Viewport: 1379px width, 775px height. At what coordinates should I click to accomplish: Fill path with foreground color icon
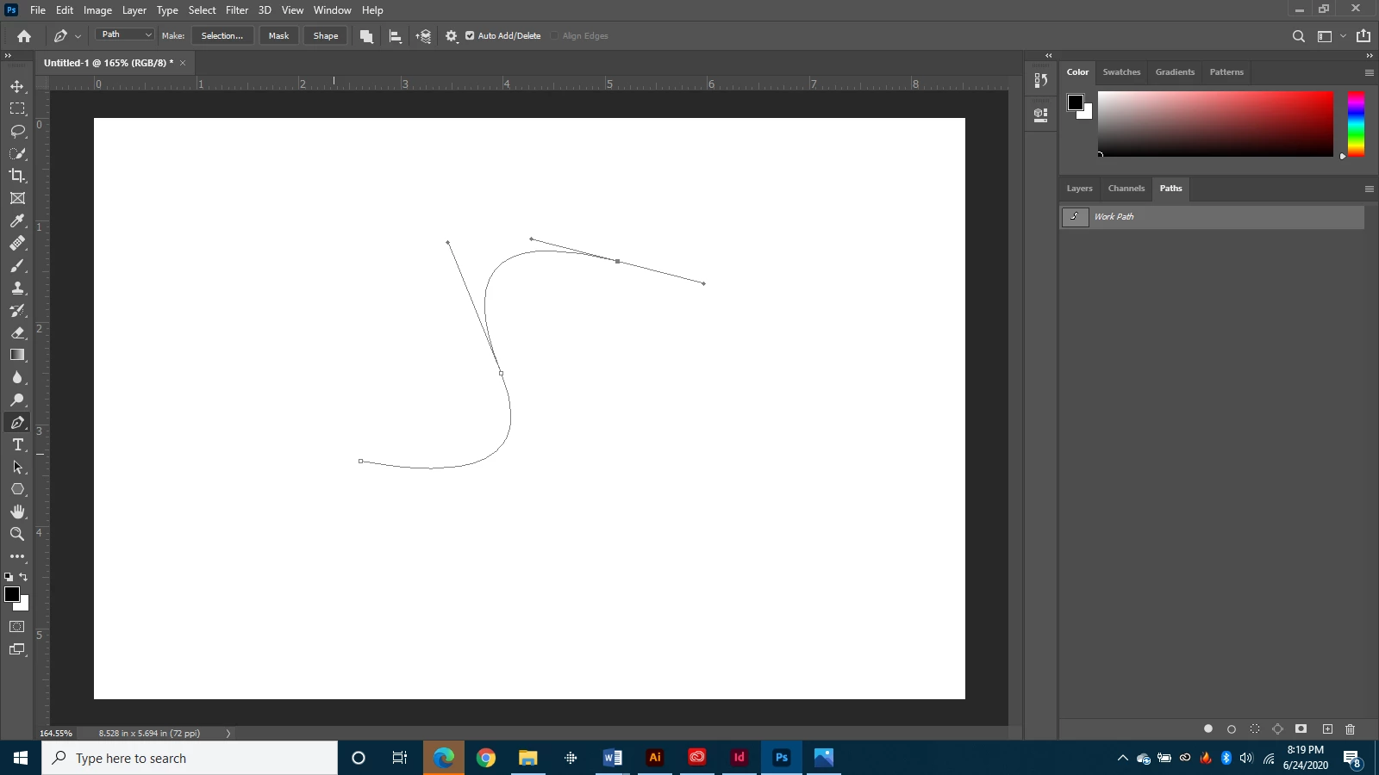coord(1208,728)
